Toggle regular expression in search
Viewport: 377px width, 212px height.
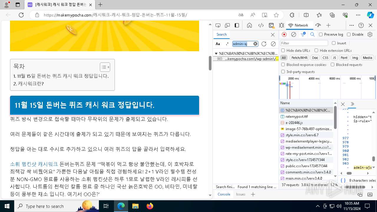[x=227, y=44]
